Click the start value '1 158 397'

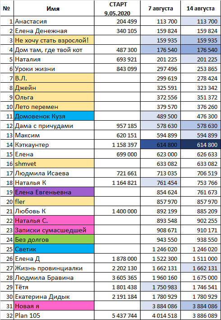117,145
